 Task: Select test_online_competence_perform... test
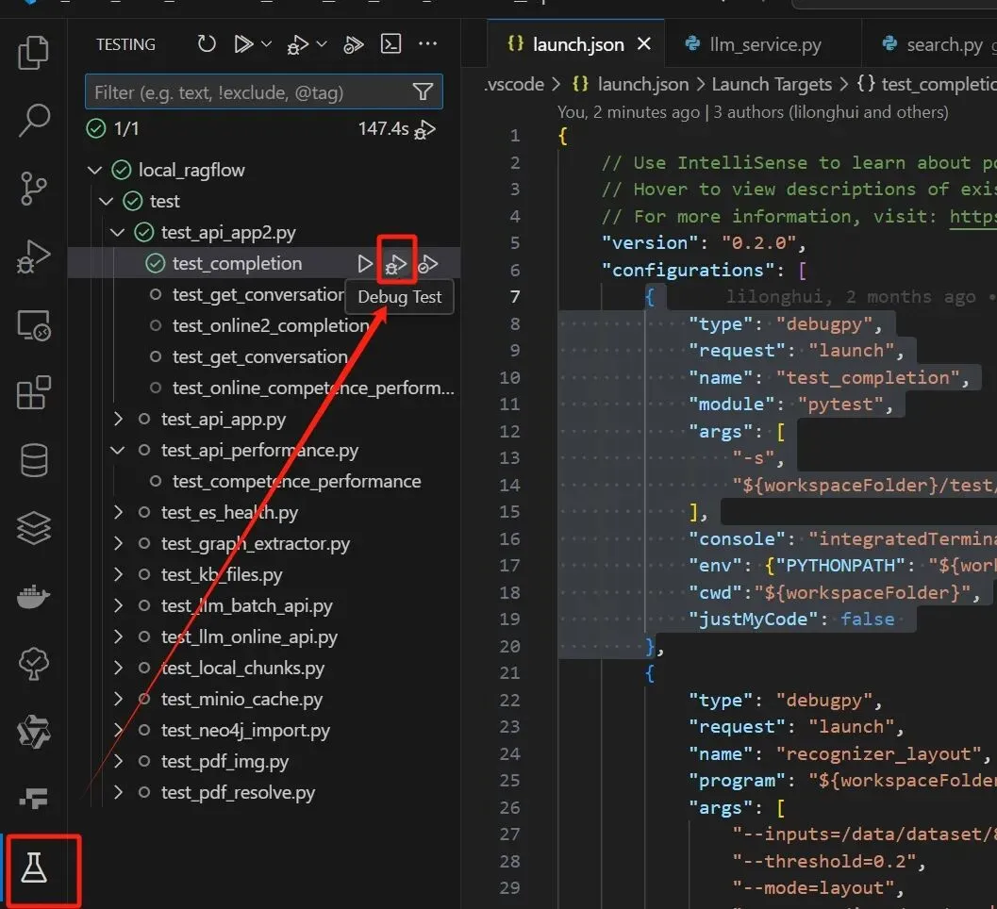[313, 388]
